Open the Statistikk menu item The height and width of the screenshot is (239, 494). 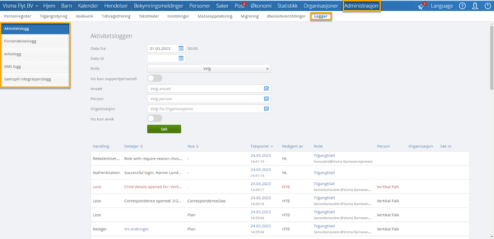pos(287,6)
